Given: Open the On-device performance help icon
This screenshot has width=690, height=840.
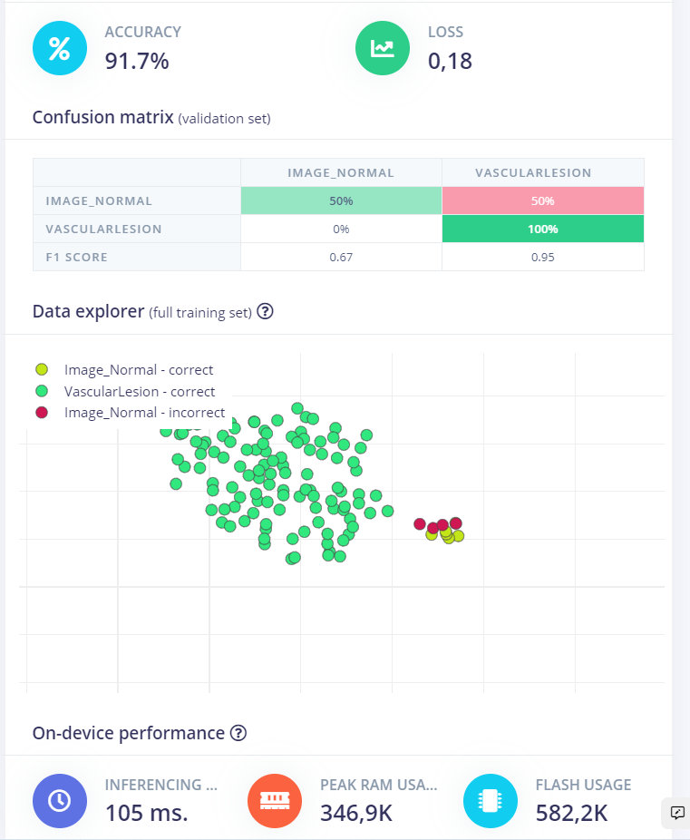Looking at the screenshot, I should [238, 733].
